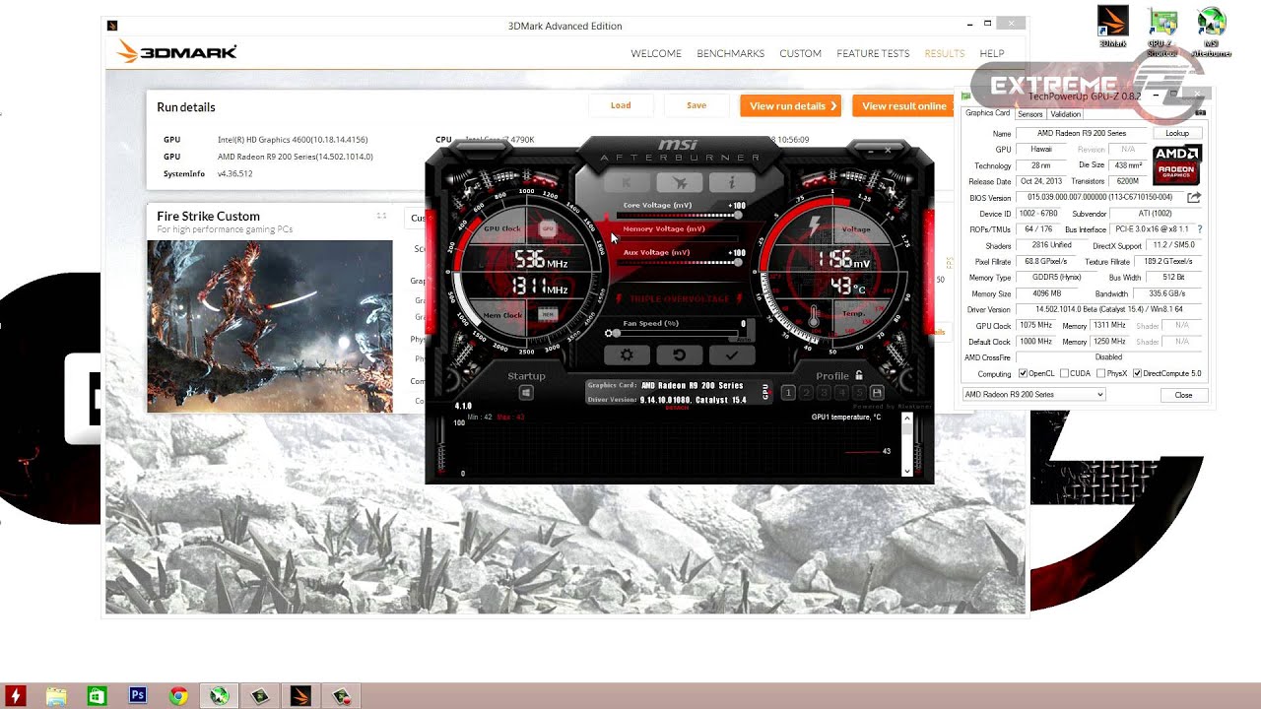Open the 3DMark CUSTOM tab
Screen dimensions: 1261x709
point(800,53)
